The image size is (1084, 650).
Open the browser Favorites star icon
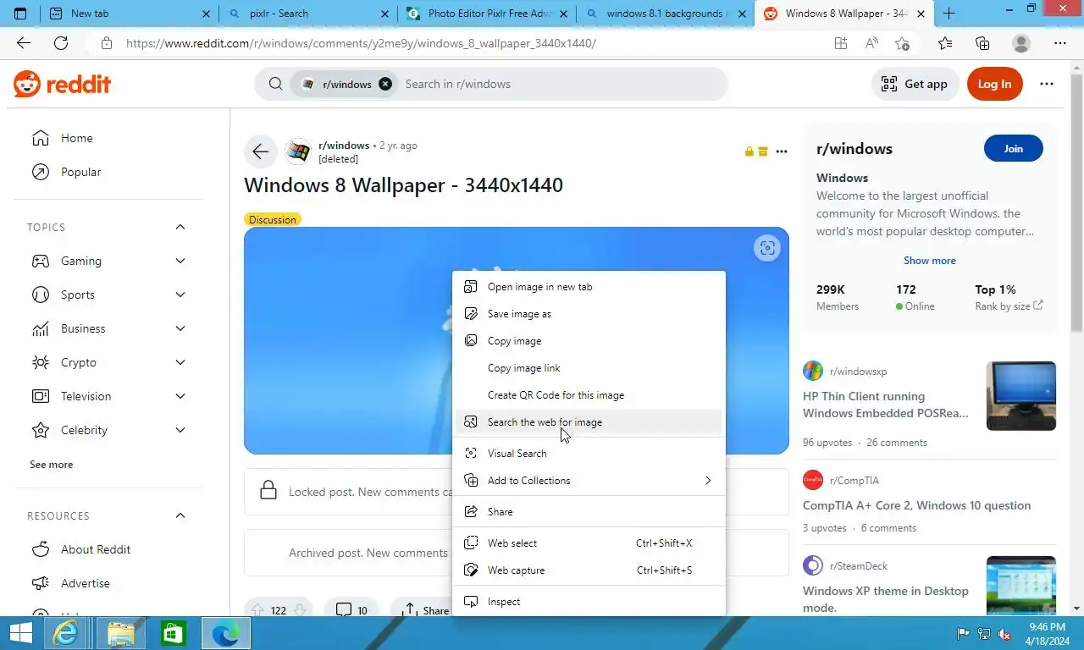click(945, 43)
